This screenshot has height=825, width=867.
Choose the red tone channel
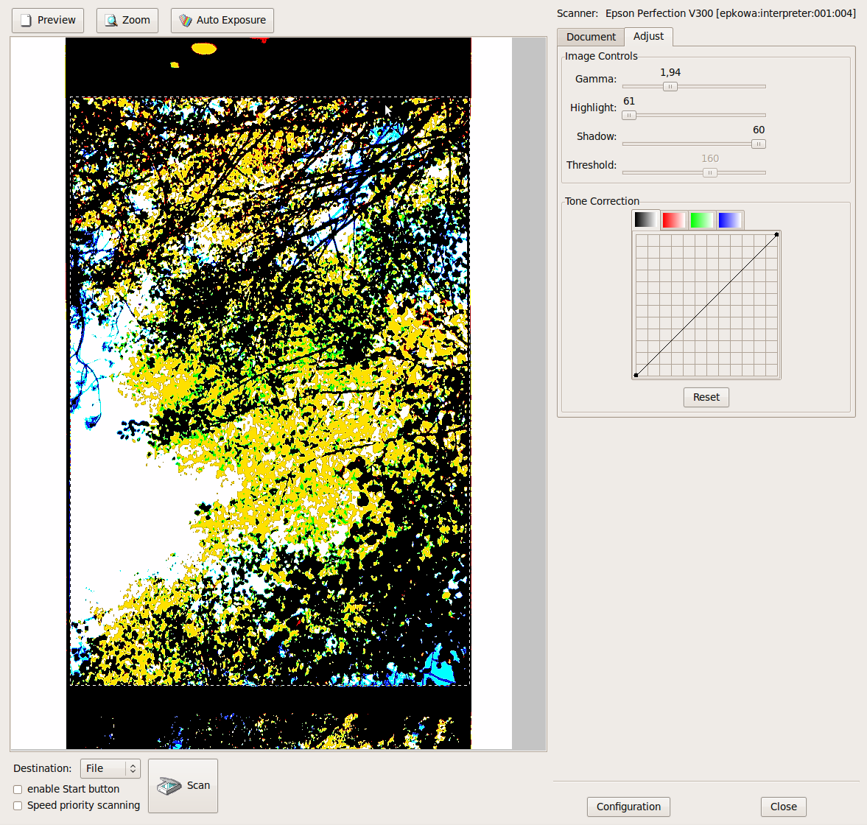[673, 220]
